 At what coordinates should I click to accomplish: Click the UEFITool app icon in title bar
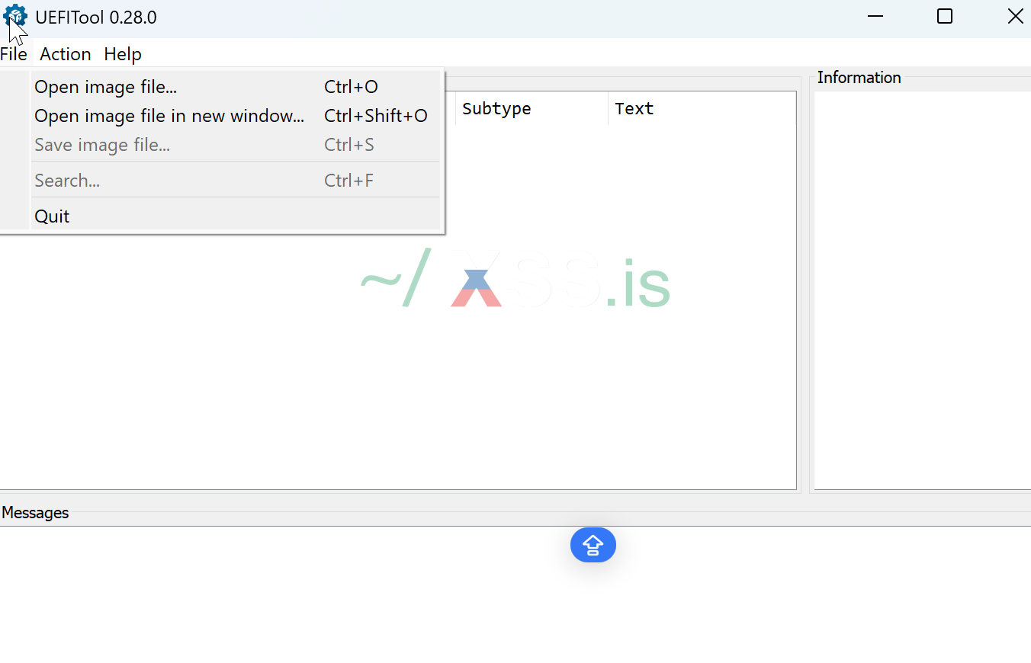coord(15,17)
